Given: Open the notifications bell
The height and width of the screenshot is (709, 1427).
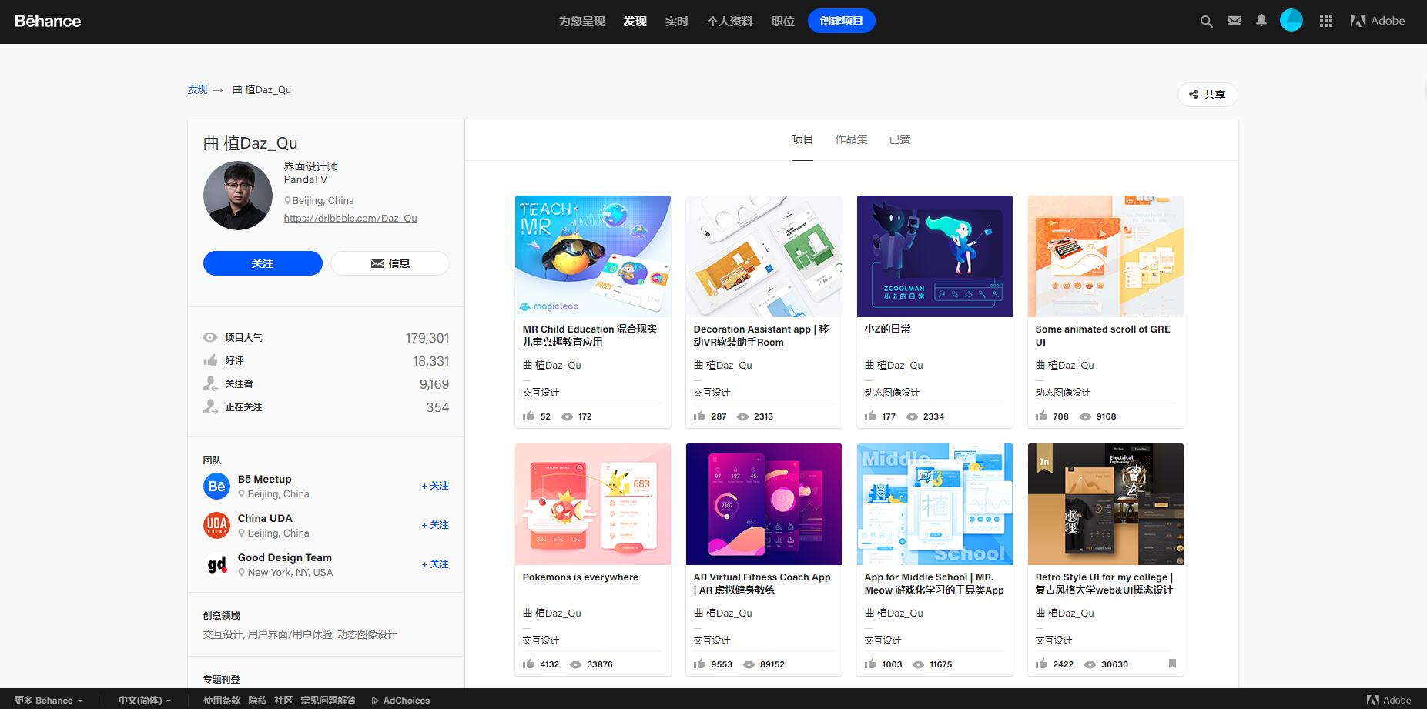Looking at the screenshot, I should [1261, 21].
